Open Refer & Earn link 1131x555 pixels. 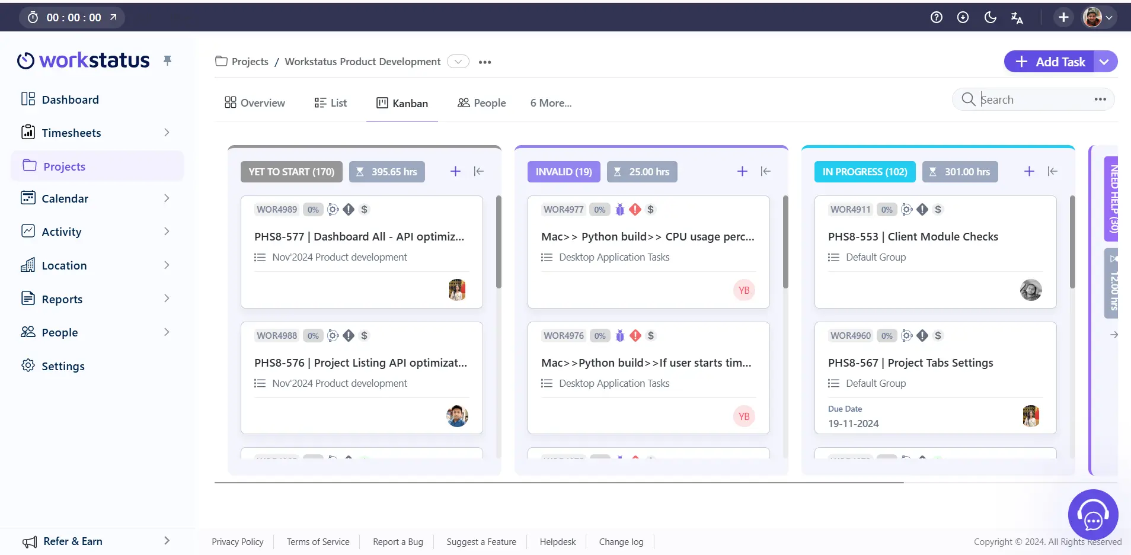pyautogui.click(x=72, y=541)
